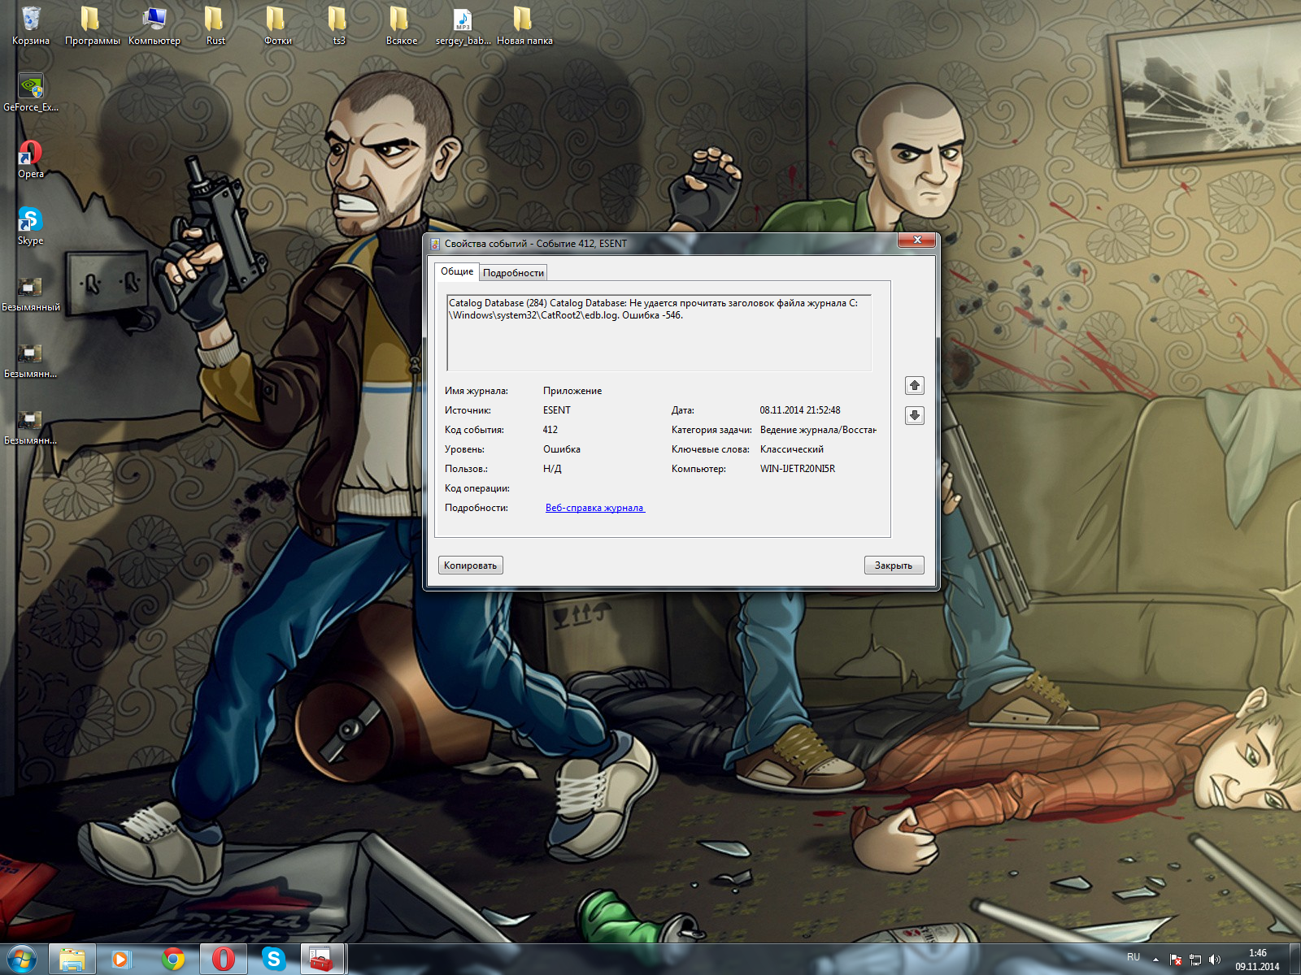
Task: Go to previous event with up arrow
Action: [x=915, y=385]
